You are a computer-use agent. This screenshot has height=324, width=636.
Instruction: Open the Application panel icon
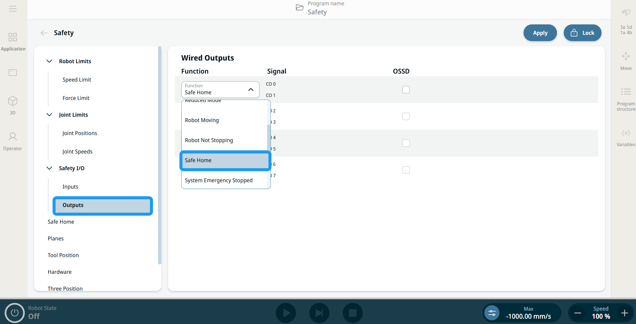pos(13,37)
